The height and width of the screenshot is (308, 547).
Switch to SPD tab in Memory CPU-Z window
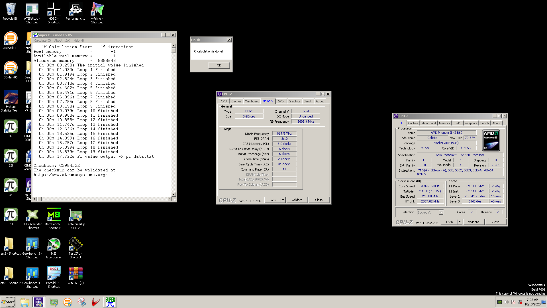(x=281, y=101)
